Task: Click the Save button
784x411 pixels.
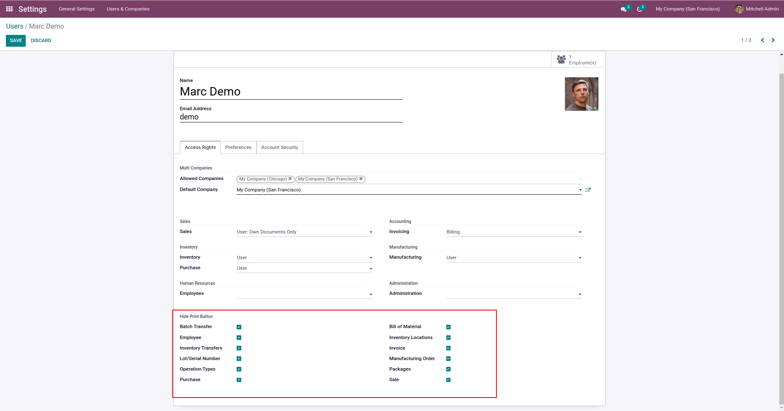Action: (16, 40)
